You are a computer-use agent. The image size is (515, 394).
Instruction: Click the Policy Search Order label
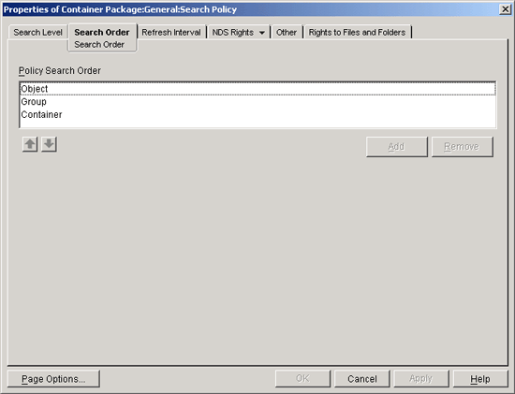pyautogui.click(x=59, y=70)
